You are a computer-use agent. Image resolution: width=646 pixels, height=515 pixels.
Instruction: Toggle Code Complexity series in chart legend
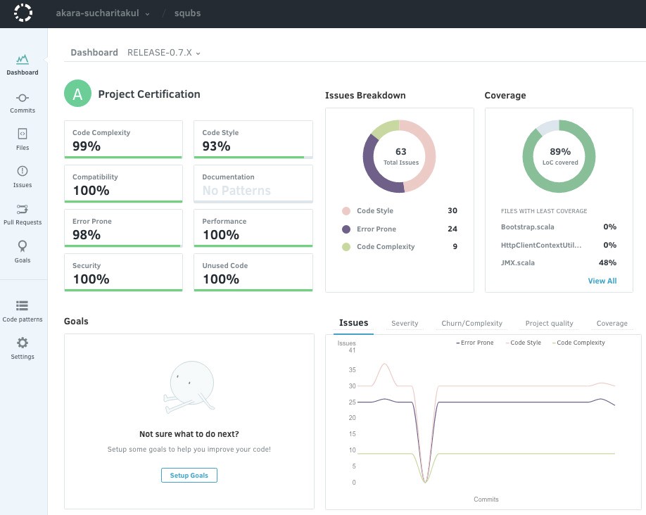pos(578,343)
